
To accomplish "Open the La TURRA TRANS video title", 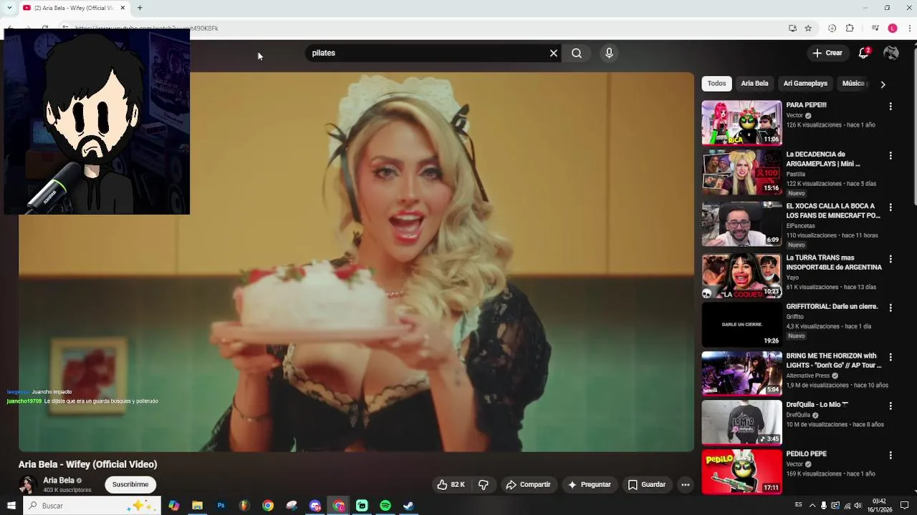I will point(834,263).
